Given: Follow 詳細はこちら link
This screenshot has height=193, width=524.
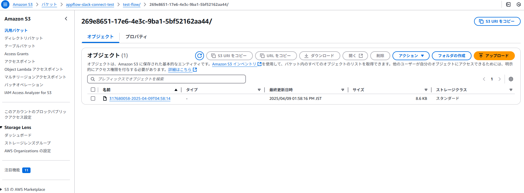Looking at the screenshot, I should pos(180,70).
